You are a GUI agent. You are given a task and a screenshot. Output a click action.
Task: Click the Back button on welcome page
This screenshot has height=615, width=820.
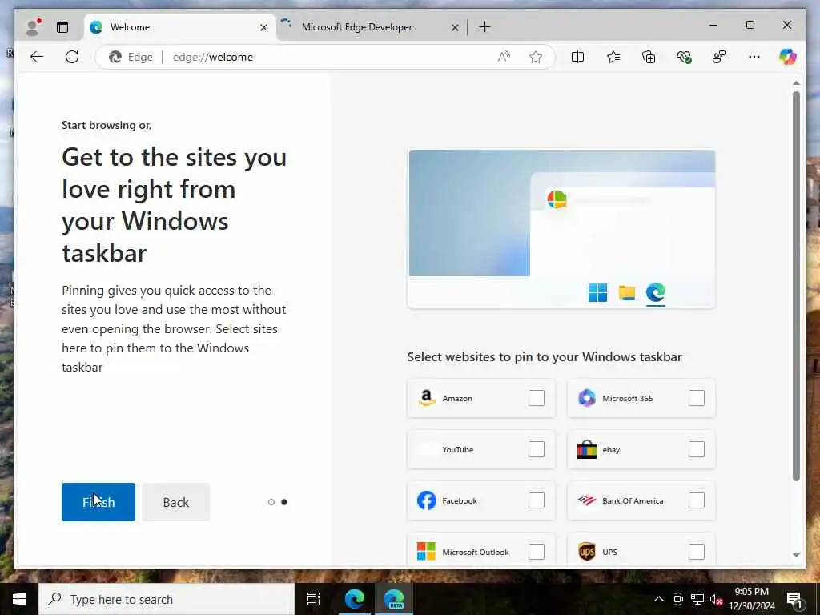pyautogui.click(x=175, y=502)
